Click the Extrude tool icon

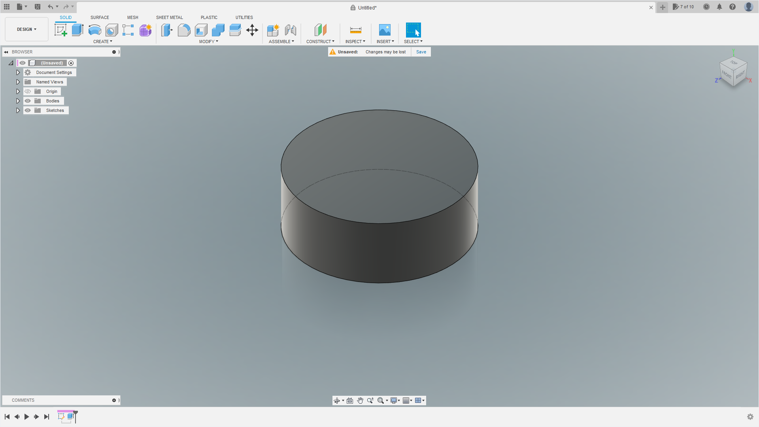pyautogui.click(x=77, y=30)
